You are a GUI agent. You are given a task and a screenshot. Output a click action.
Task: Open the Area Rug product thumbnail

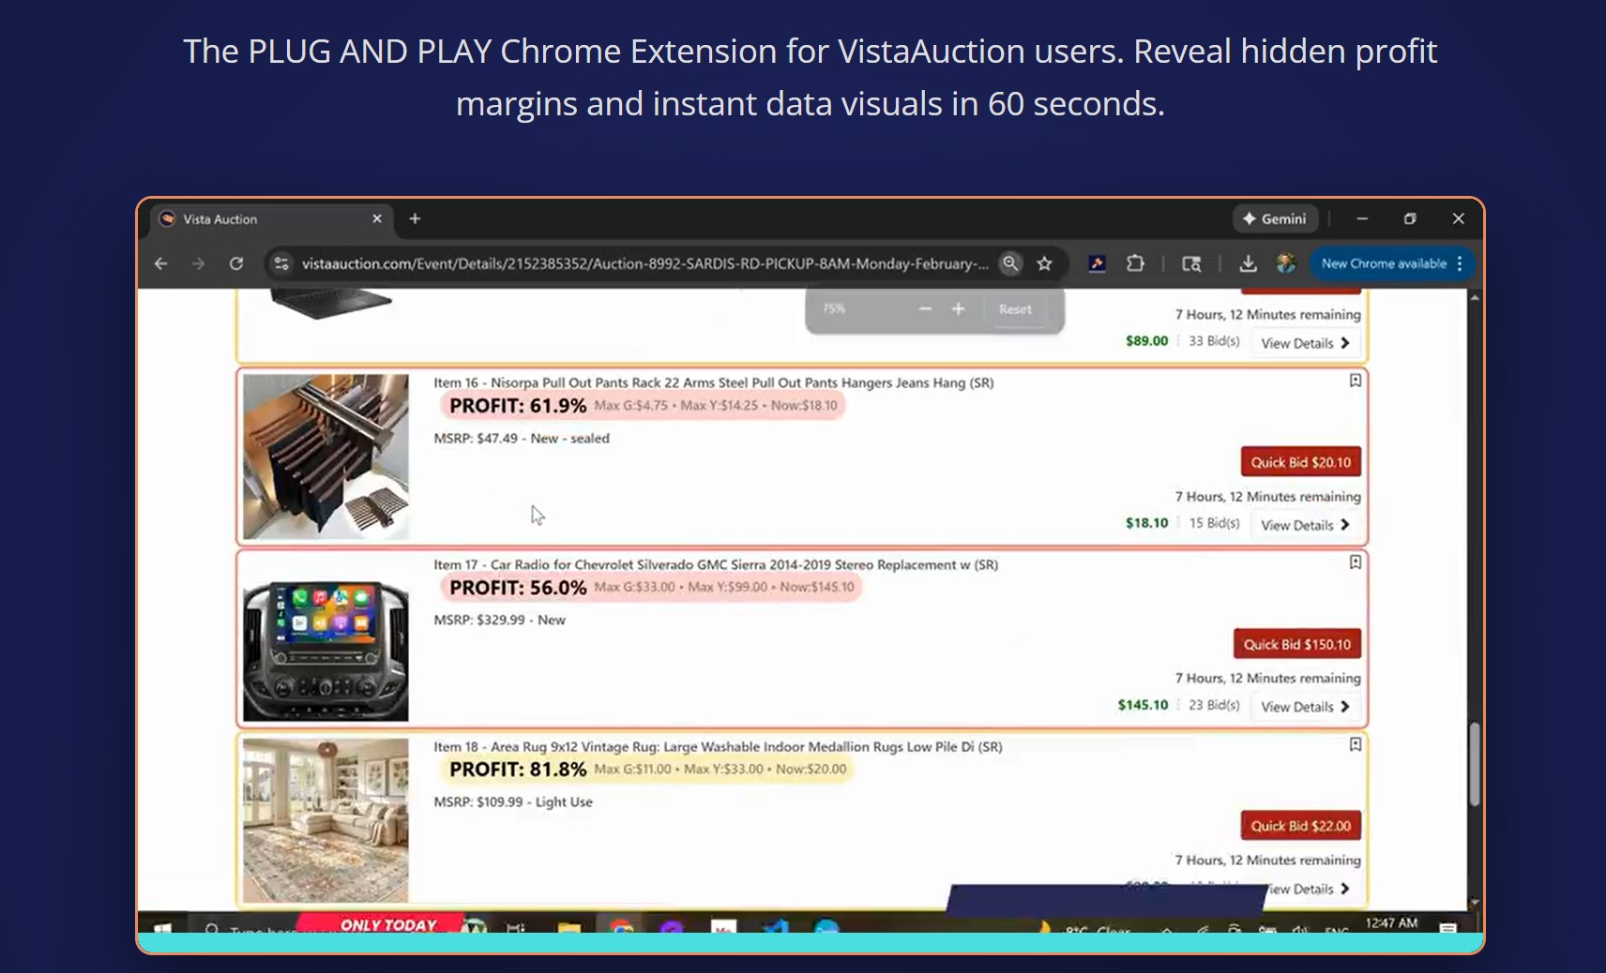[x=326, y=820]
